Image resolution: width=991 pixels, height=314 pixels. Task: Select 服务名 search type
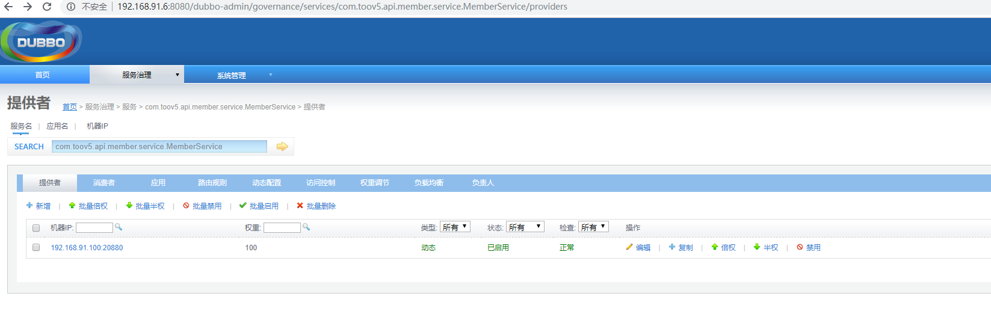click(21, 126)
